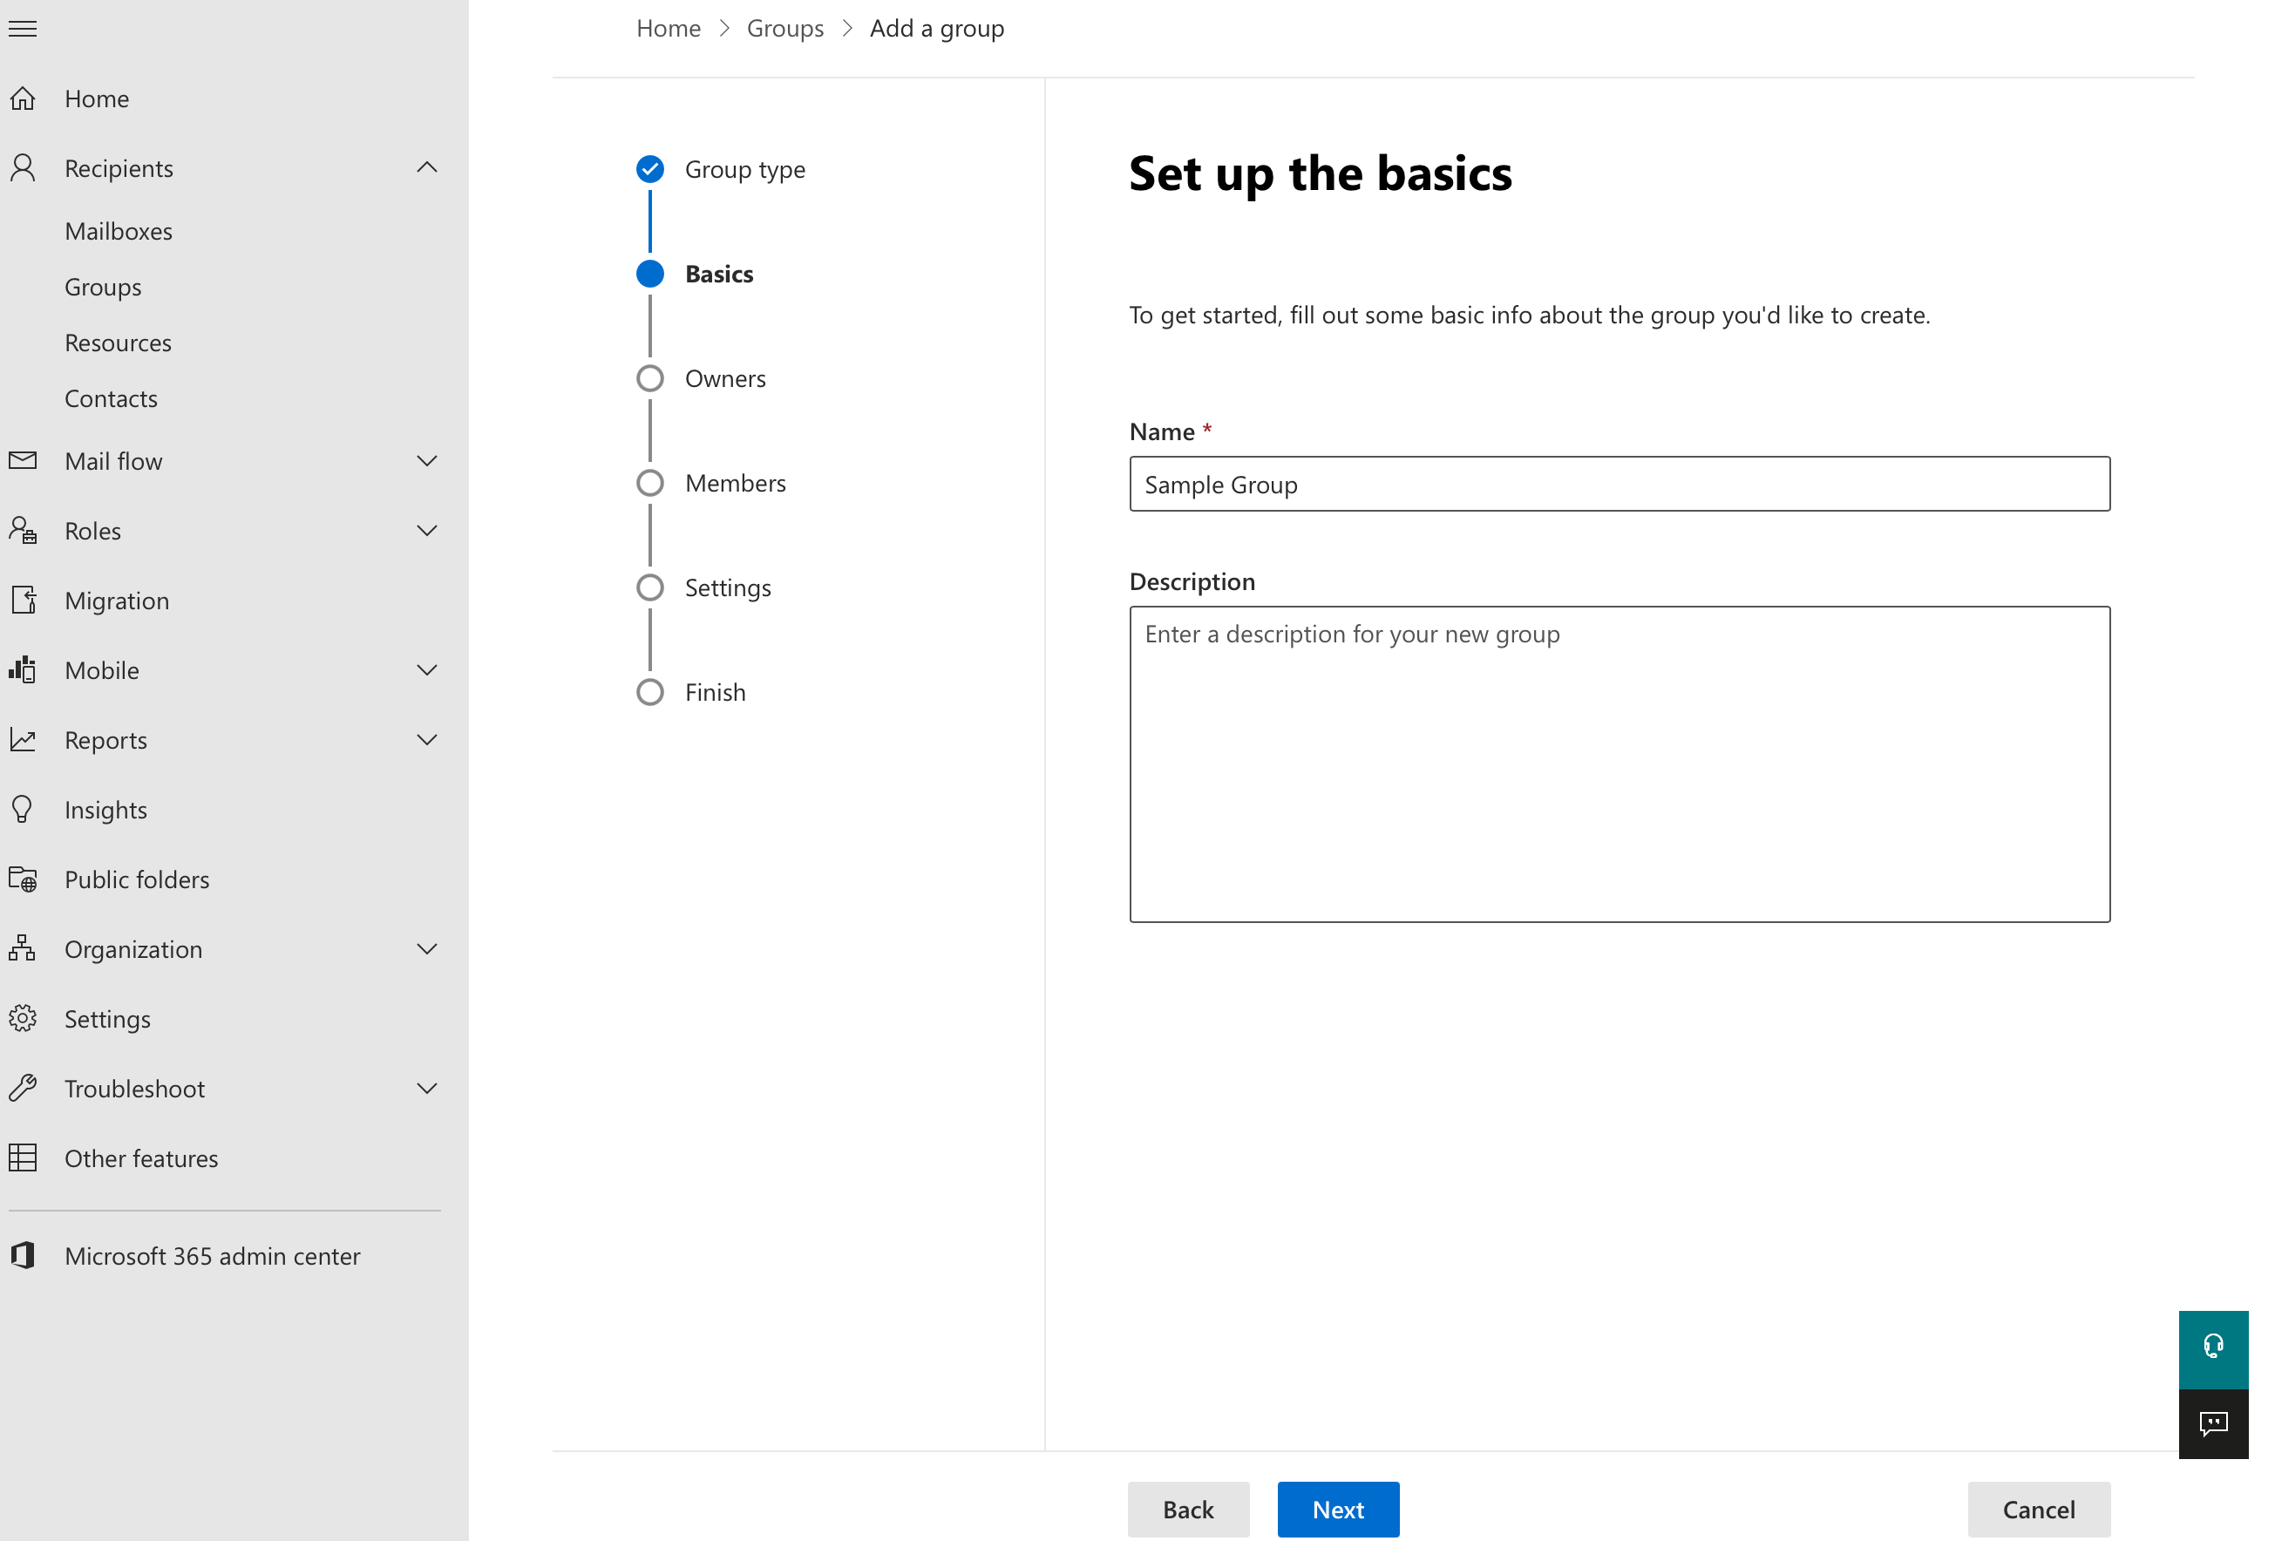Open the feedback chat widget
This screenshot has height=1541, width=2275.
click(2213, 1423)
